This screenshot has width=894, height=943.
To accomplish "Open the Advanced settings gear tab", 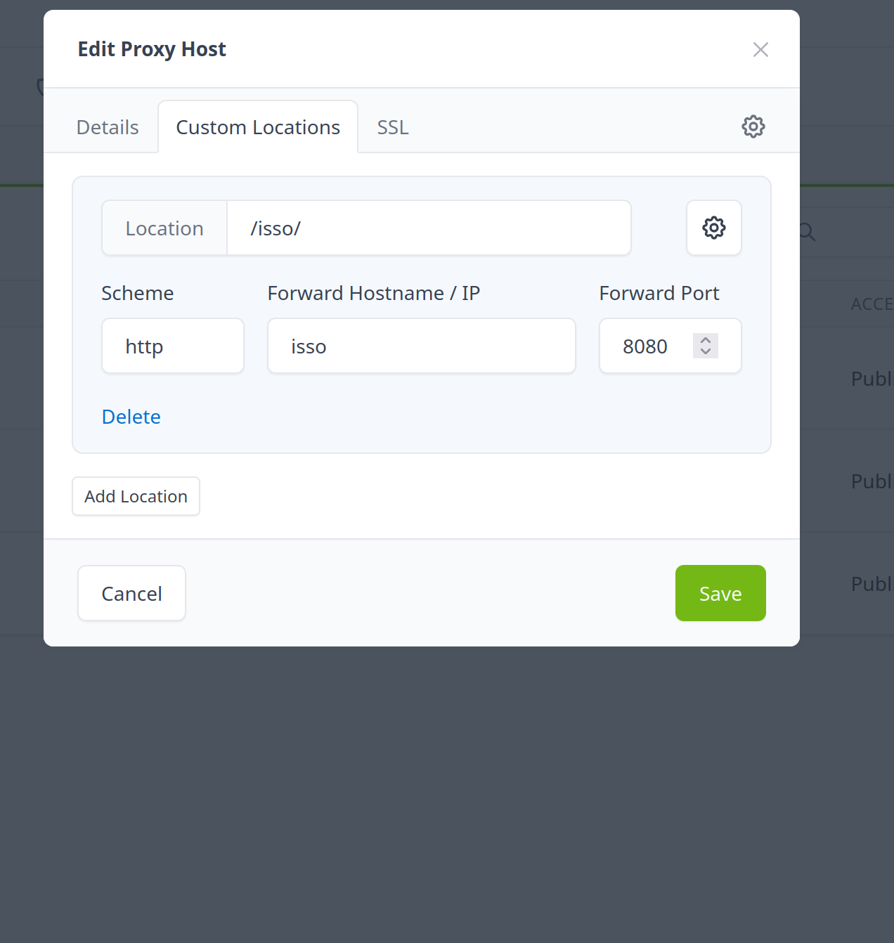I will (x=753, y=127).
